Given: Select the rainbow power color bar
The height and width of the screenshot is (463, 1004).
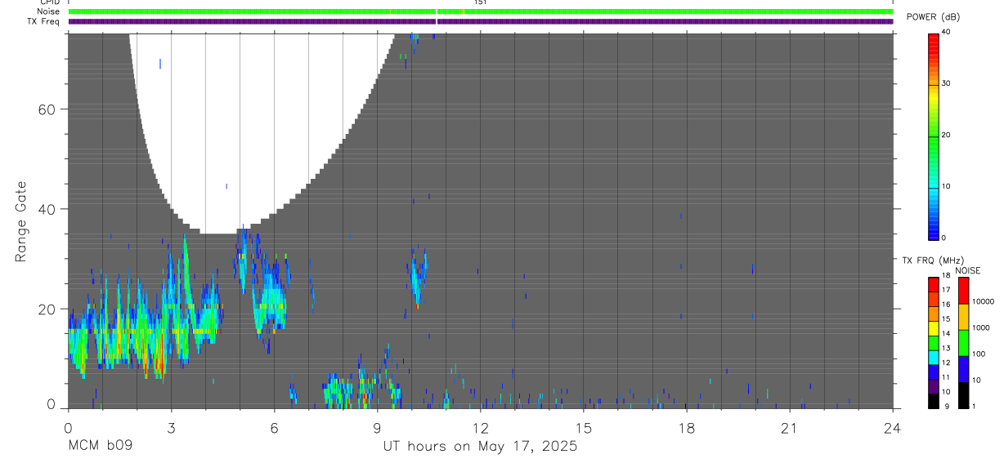Looking at the screenshot, I should point(934,136).
